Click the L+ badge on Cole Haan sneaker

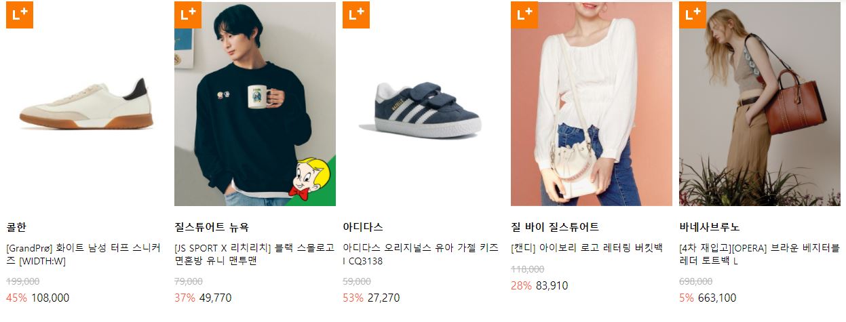point(20,15)
